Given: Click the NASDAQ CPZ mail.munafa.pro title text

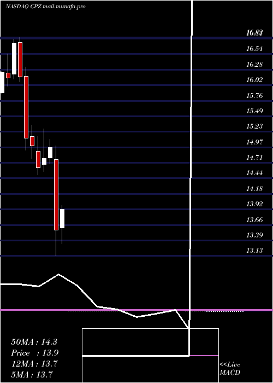Looking at the screenshot, I should pyautogui.click(x=45, y=7).
